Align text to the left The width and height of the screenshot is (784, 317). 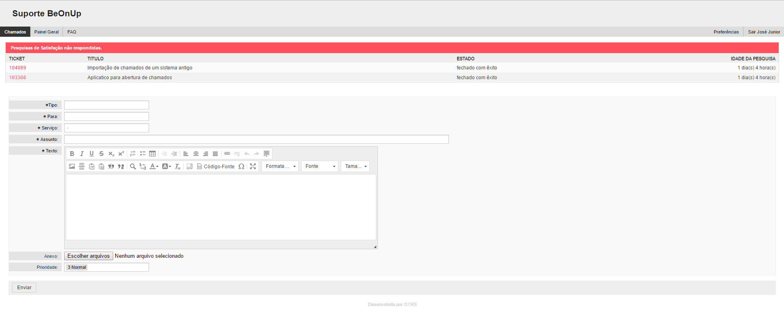(186, 154)
